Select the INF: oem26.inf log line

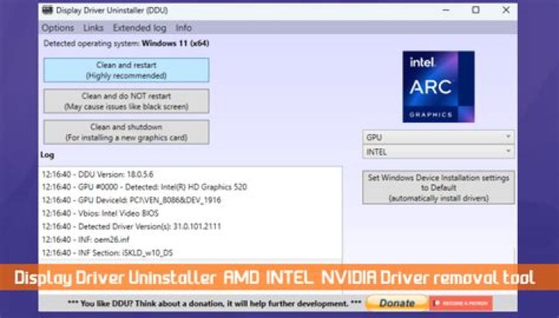click(x=85, y=240)
